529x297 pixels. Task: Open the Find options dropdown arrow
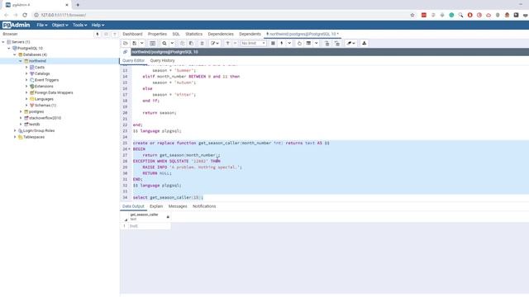172,44
